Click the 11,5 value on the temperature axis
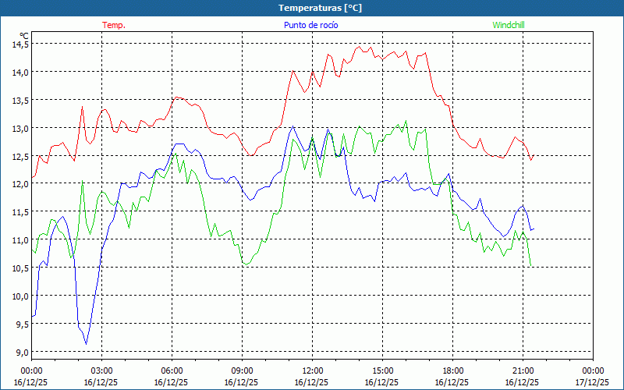Screen dimensions: 624x390 (x=19, y=212)
